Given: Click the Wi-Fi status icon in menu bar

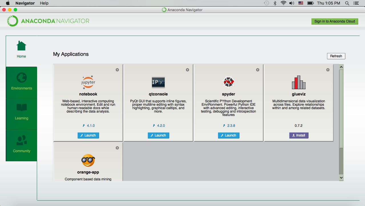Looking at the screenshot, I should tap(283, 3).
